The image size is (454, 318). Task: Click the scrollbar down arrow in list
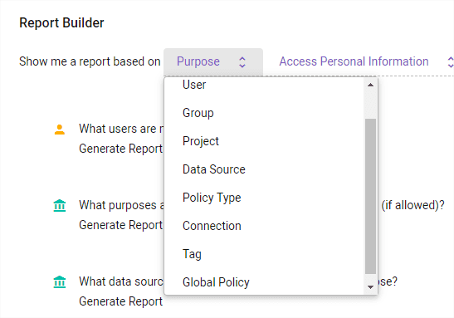point(370,287)
